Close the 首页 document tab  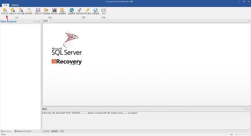click(x=50, y=21)
